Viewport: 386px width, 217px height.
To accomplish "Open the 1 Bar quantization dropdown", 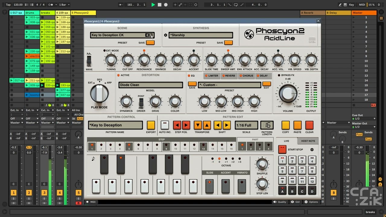I will tap(64, 5).
